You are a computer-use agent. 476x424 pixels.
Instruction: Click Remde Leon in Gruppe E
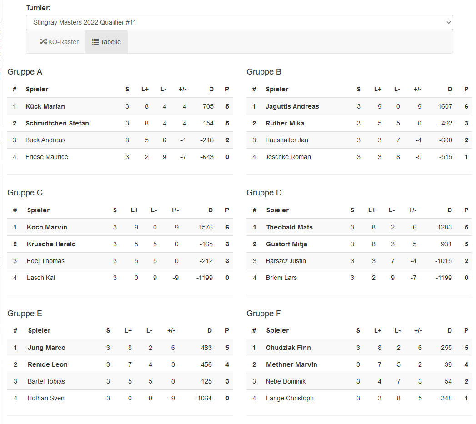pyautogui.click(x=48, y=364)
